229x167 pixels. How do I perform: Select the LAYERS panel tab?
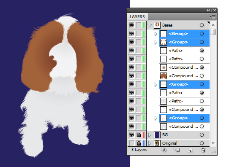(x=137, y=17)
